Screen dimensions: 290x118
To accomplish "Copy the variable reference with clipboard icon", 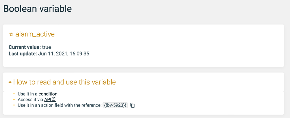I will click(x=133, y=105).
